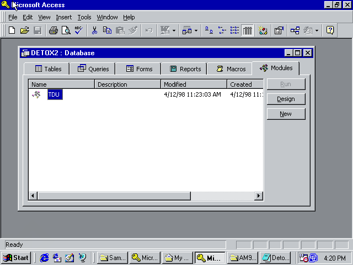Click the OfficeLinks toolbar icon
The width and height of the screenshot is (353, 265).
165,30
